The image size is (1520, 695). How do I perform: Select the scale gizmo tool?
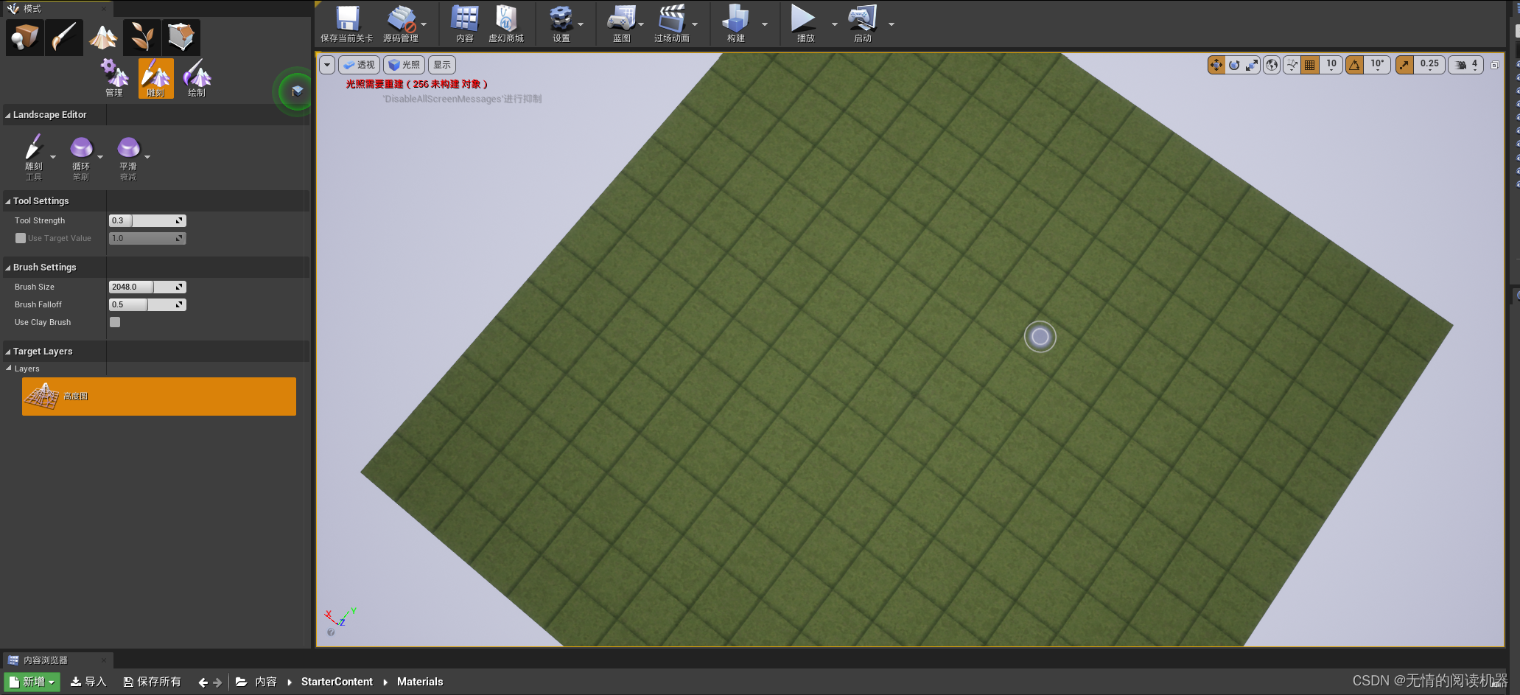pos(1252,65)
